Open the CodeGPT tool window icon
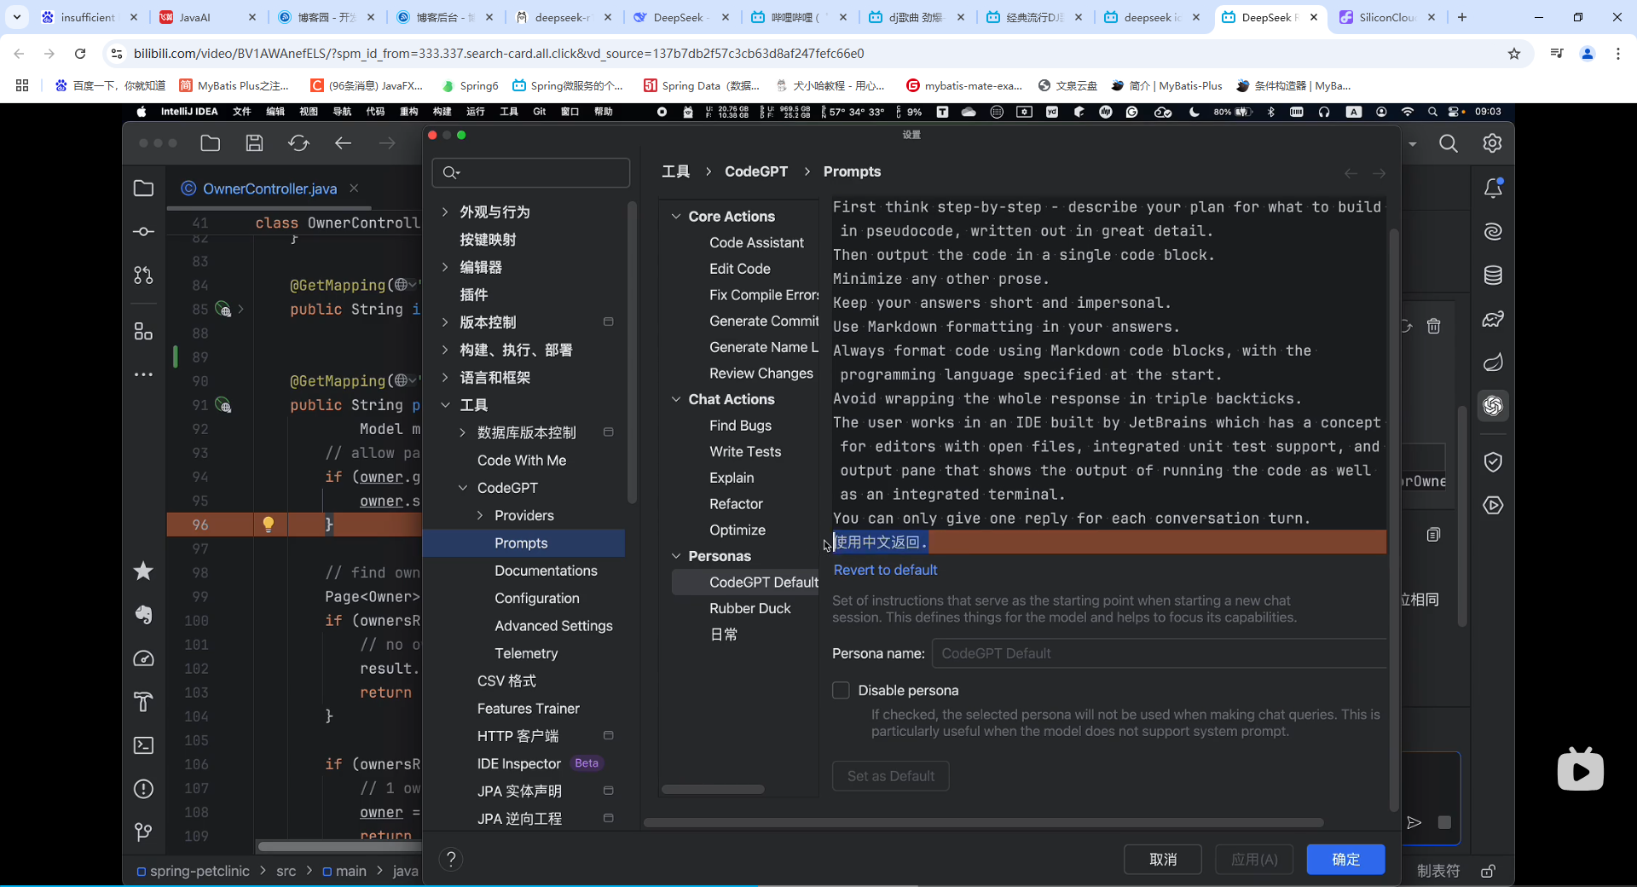The height and width of the screenshot is (887, 1637). click(1493, 405)
